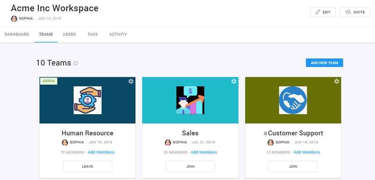Image resolution: width=375 pixels, height=180 pixels.
Task: Click SOPHIA name under workspace title
Action: (x=26, y=19)
